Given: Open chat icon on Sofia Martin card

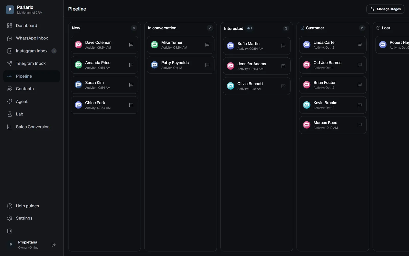Looking at the screenshot, I should (x=283, y=46).
